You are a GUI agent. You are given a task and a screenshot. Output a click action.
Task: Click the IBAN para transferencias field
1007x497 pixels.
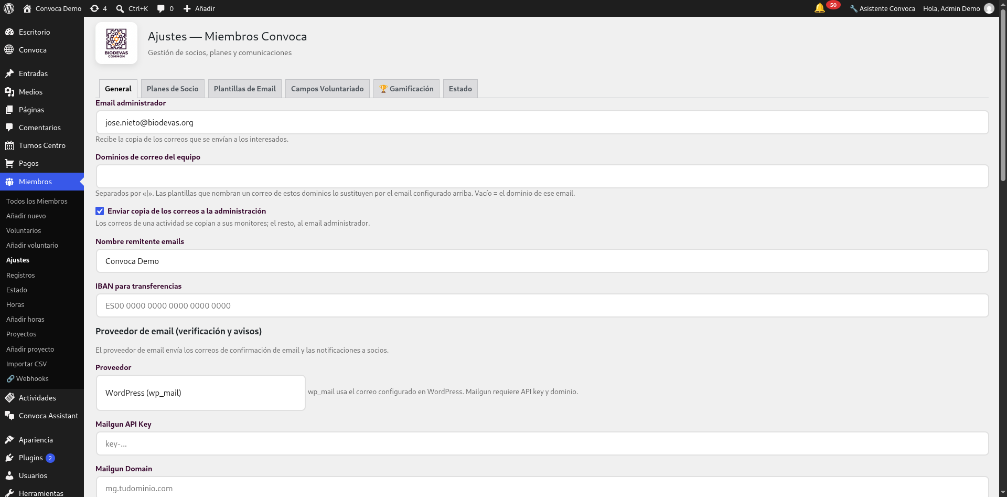tap(542, 305)
